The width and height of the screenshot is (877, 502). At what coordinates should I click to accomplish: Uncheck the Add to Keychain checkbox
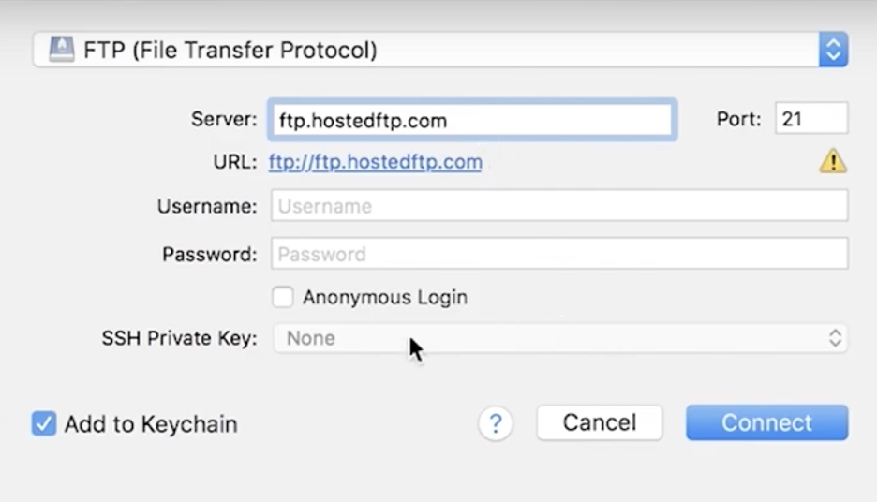[x=44, y=423]
